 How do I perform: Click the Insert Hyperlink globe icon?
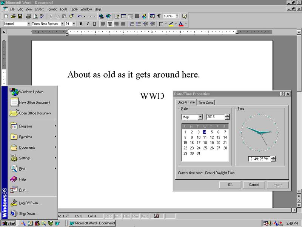(101, 16)
